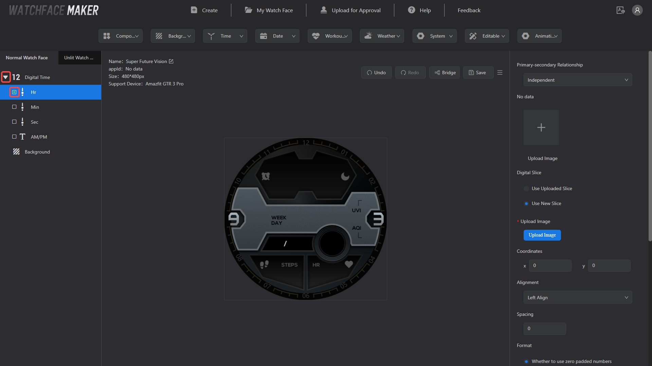Image resolution: width=652 pixels, height=366 pixels.
Task: Click the Bridge icon button
Action: pyautogui.click(x=445, y=73)
